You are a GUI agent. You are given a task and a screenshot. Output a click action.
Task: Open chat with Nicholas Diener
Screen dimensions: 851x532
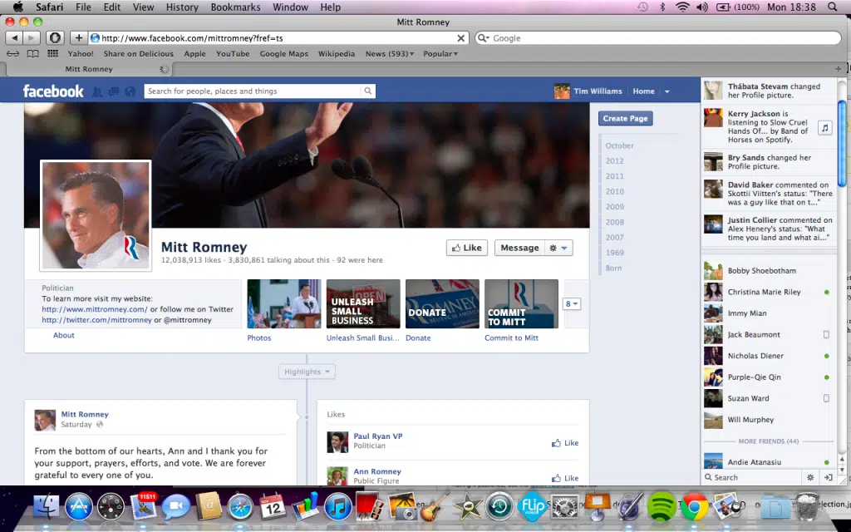(x=768, y=356)
